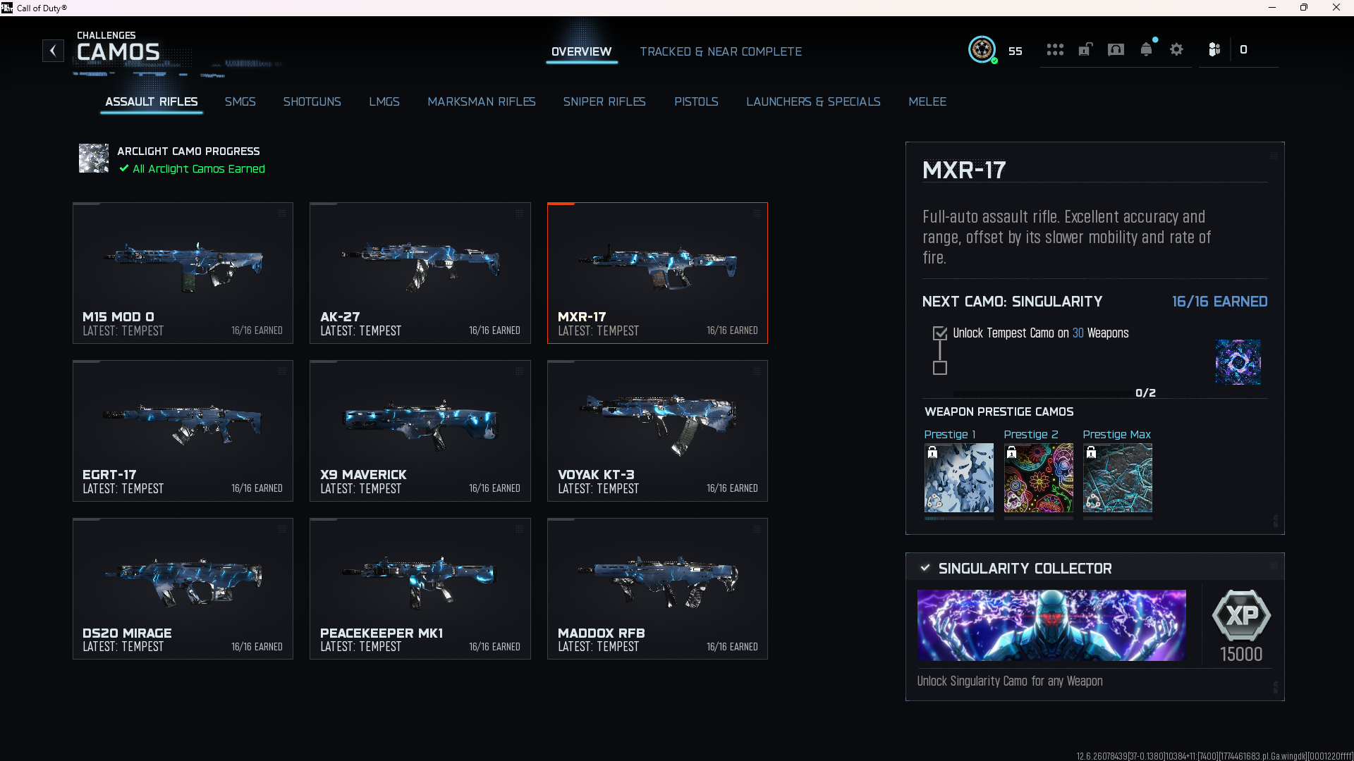Click the back arrow next to CAMOS
Viewport: 1354px width, 761px height.
[53, 50]
